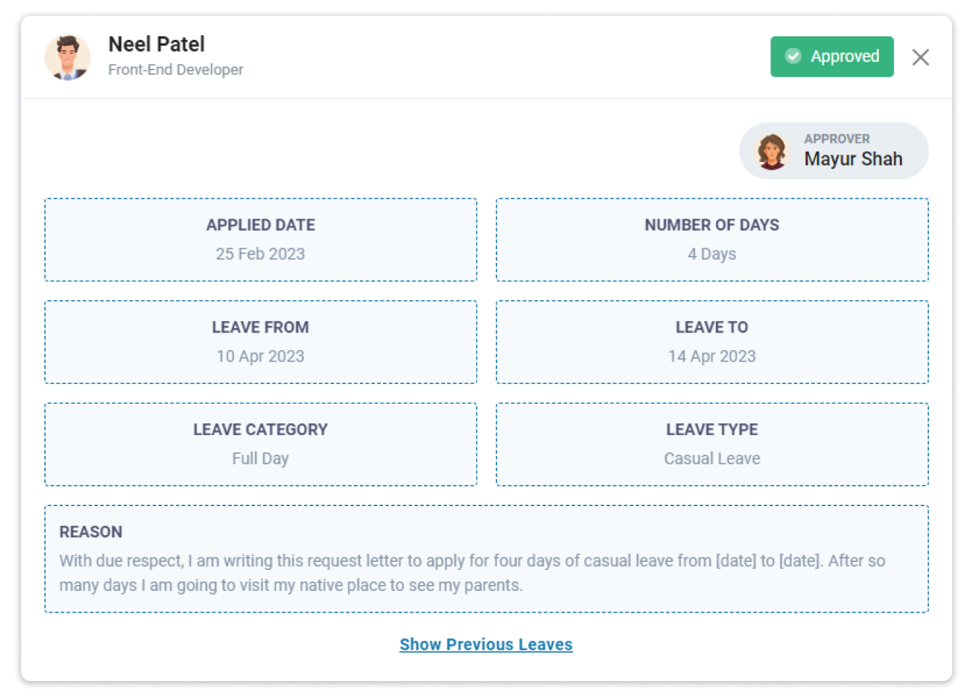Select the Number of Days card
Image resolution: width=974 pixels, height=697 pixels.
click(712, 240)
